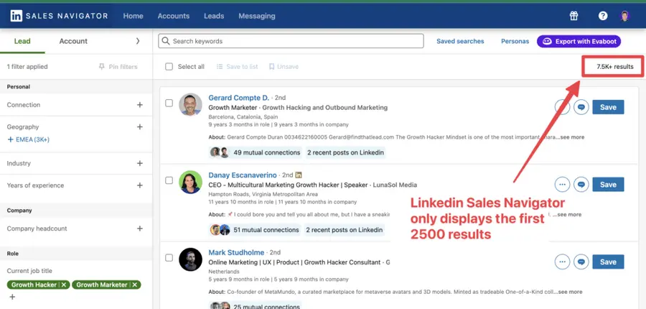The width and height of the screenshot is (646, 309).
Task: Click the pin icon beside Pin filters
Action: (102, 66)
